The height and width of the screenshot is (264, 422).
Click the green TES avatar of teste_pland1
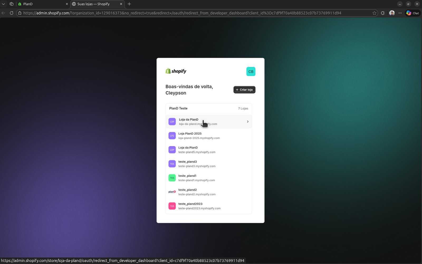coord(172,178)
